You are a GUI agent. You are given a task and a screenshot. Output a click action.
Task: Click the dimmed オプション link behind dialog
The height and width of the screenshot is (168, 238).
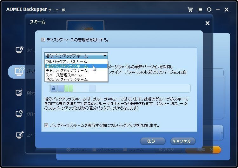point(77,150)
